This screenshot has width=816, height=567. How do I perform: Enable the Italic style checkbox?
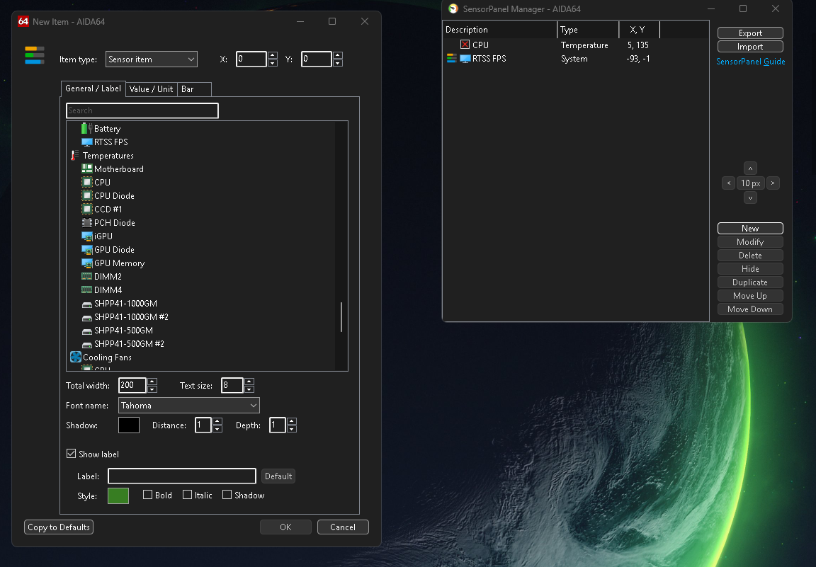[x=187, y=495]
